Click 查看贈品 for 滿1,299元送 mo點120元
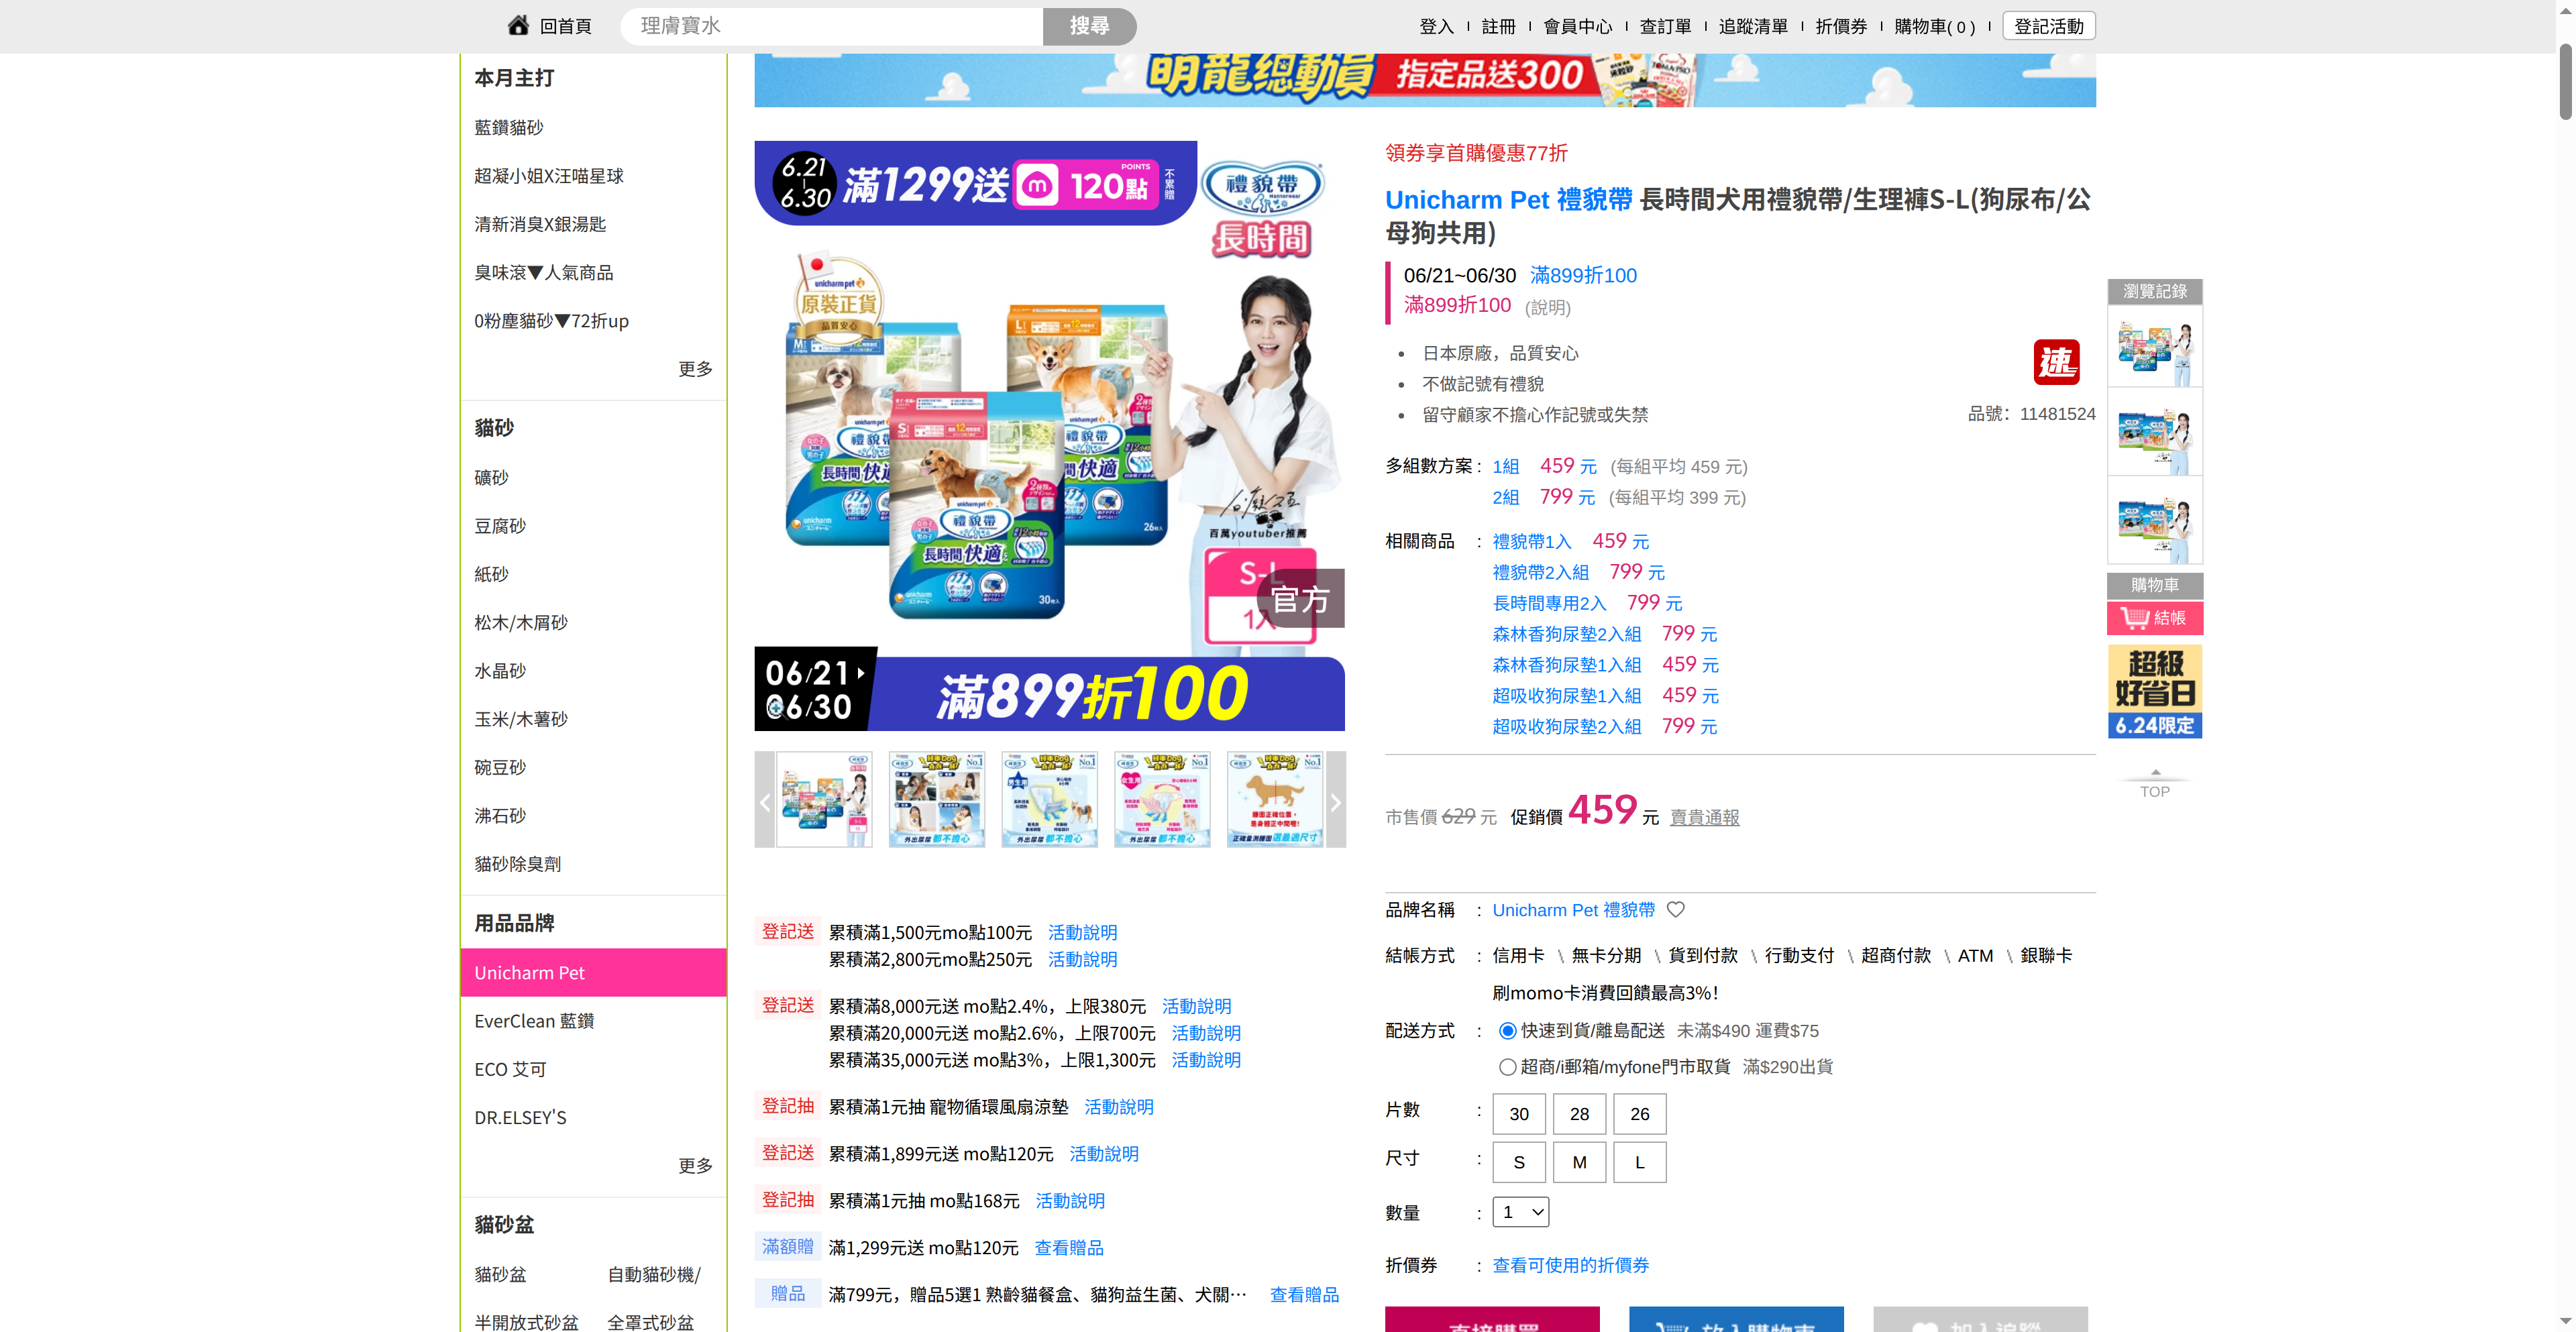This screenshot has width=2576, height=1332. coord(1068,1248)
